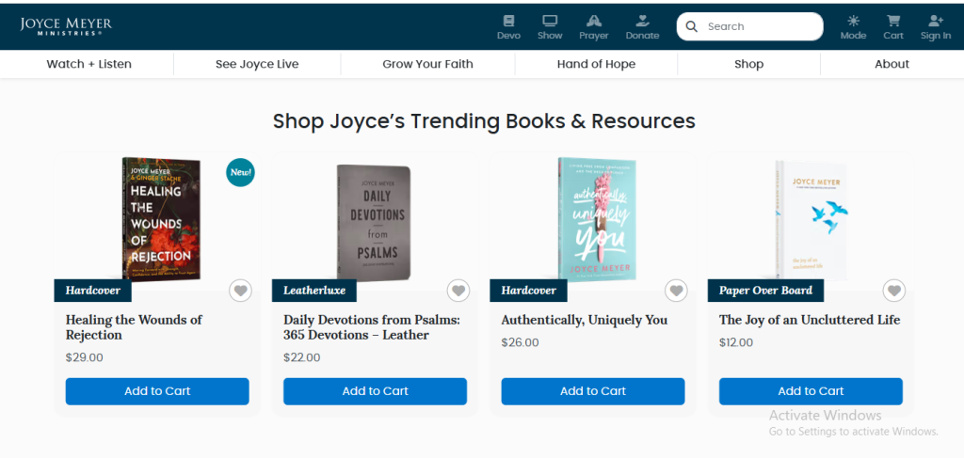This screenshot has height=458, width=964.
Task: Click the Search input field
Action: click(x=759, y=26)
